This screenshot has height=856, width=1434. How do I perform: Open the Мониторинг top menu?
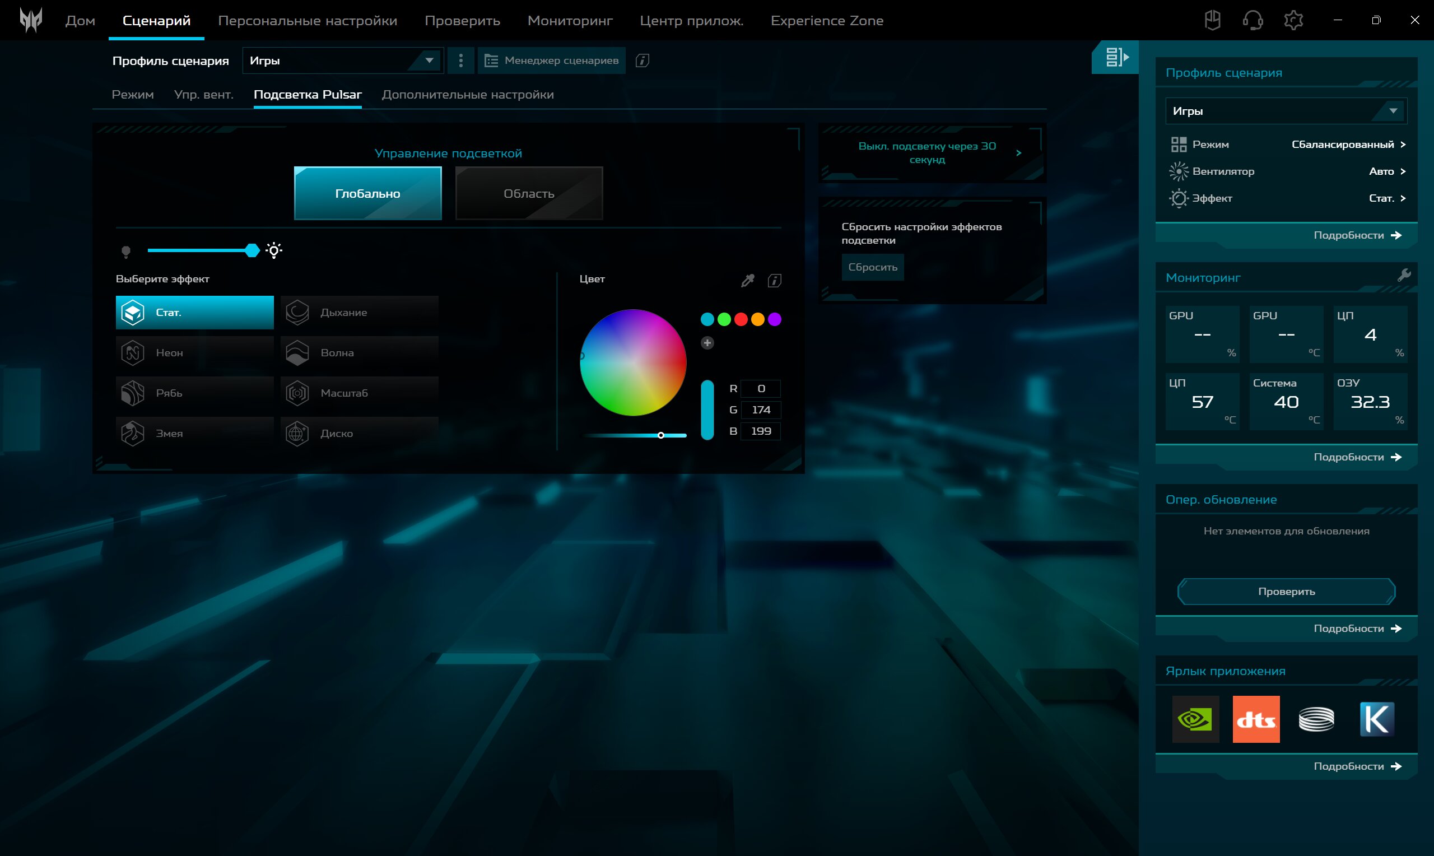570,21
